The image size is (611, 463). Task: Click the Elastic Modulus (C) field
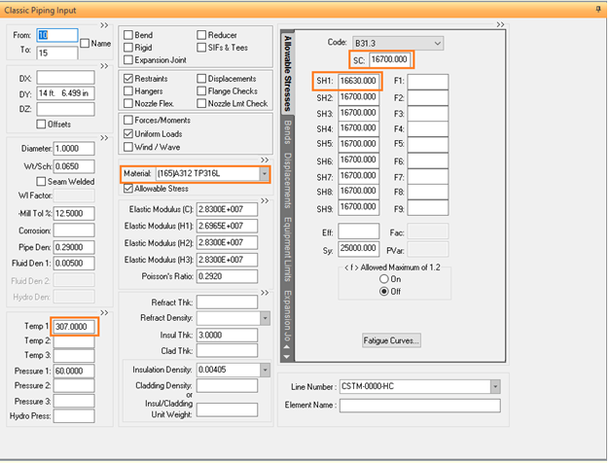click(x=227, y=209)
